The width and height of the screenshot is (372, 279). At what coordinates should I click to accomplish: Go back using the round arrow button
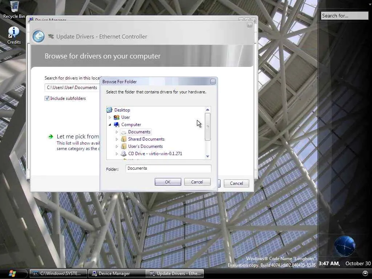click(x=39, y=37)
